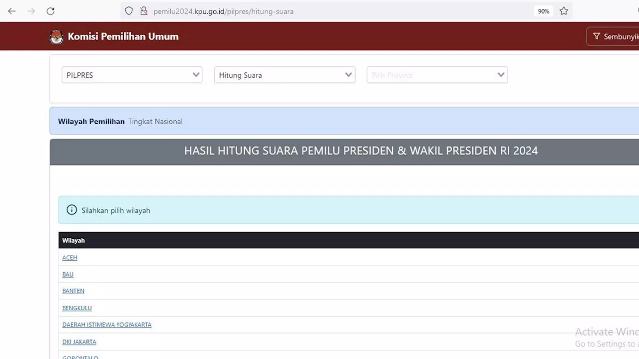The image size is (639, 359).
Task: Click the Tingkat Nasional region text
Action: click(155, 121)
